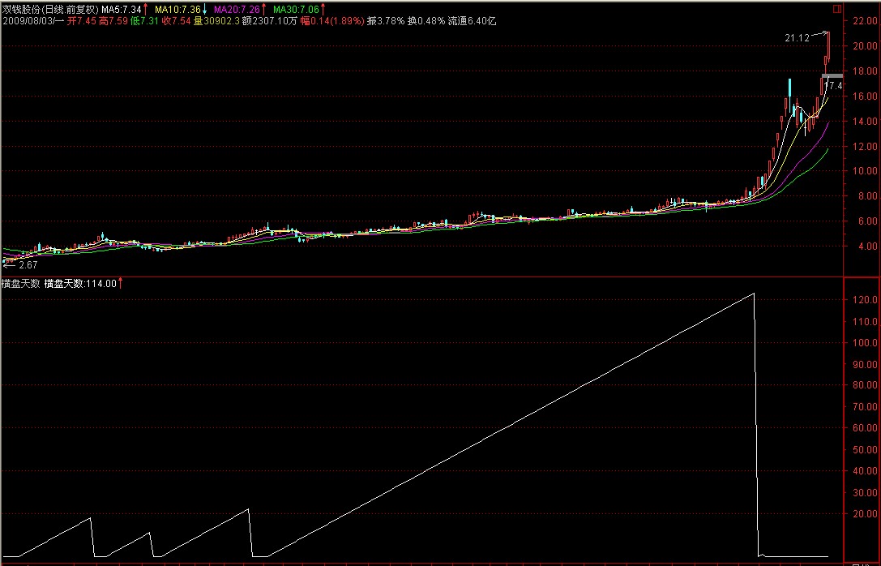881x566 pixels.
Task: Select the green MA30:7.06 label
Action: (296, 10)
